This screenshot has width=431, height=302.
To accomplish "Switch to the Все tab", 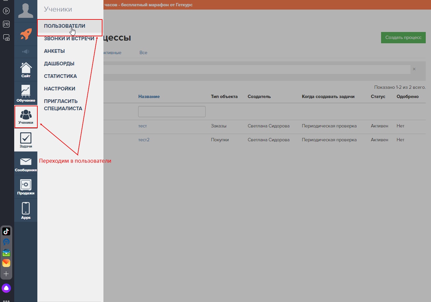I will [143, 52].
